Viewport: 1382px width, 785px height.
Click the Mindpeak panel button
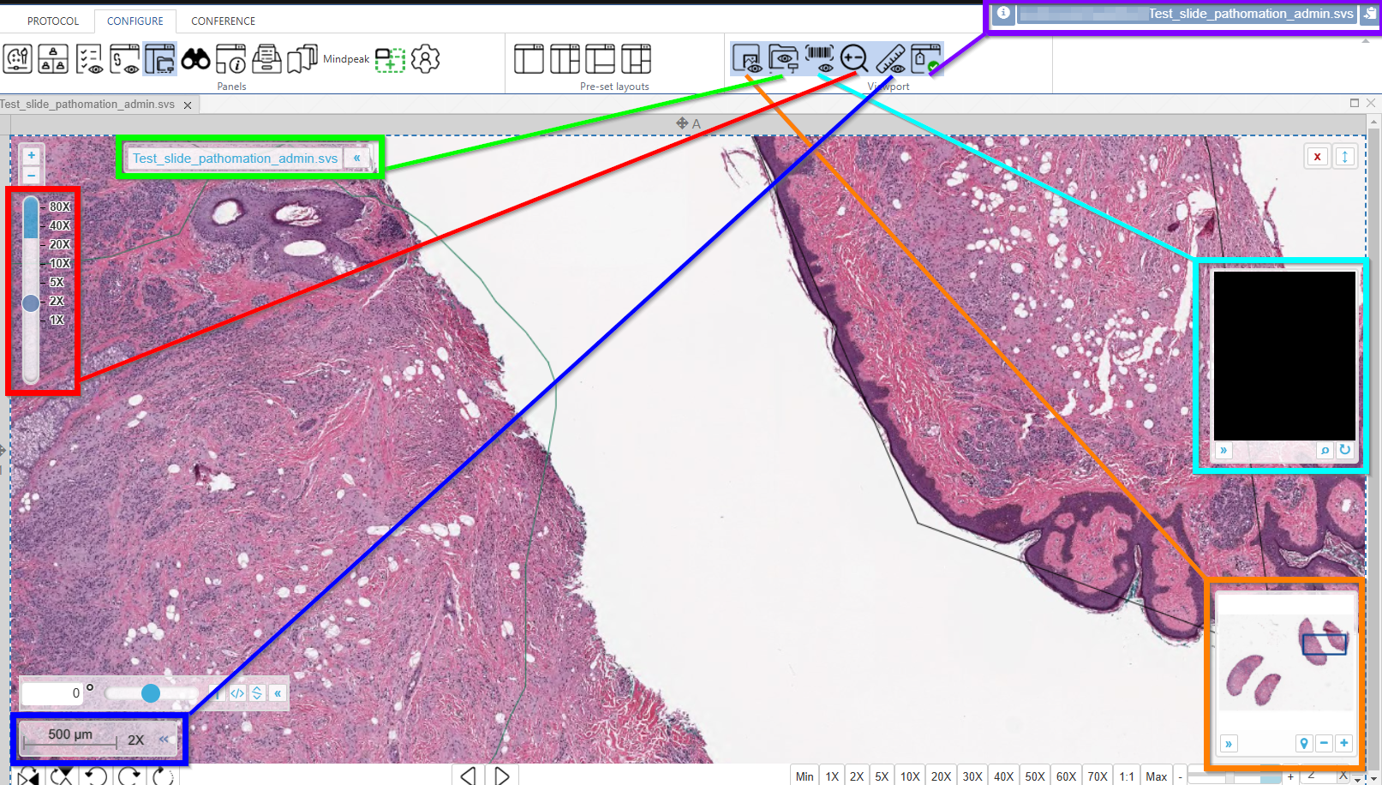click(x=346, y=59)
